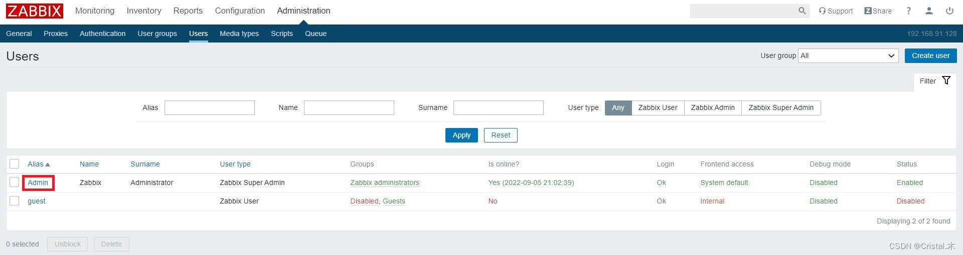Click the sign out power icon
This screenshot has width=963, height=255.
pos(949,10)
